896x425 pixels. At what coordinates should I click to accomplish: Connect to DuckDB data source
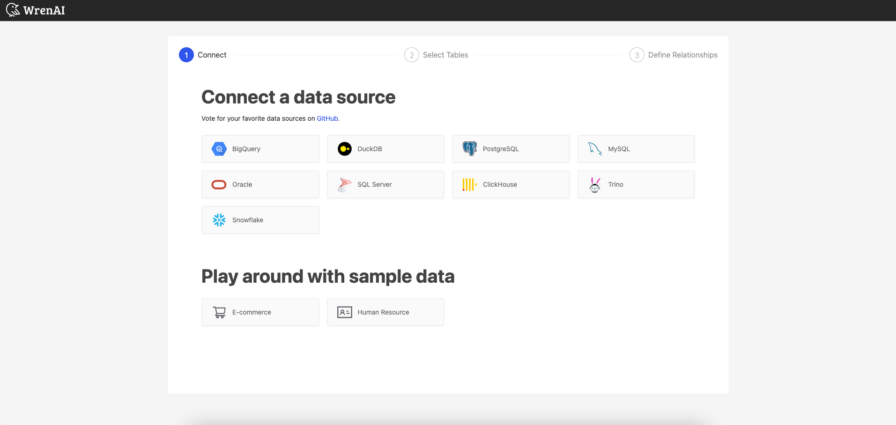click(x=385, y=149)
